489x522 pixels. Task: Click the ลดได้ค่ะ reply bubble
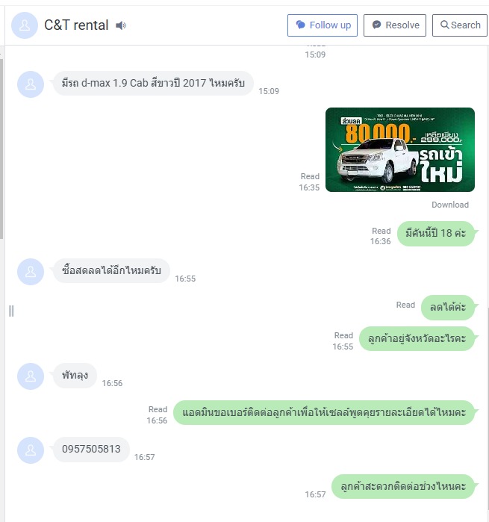448,307
